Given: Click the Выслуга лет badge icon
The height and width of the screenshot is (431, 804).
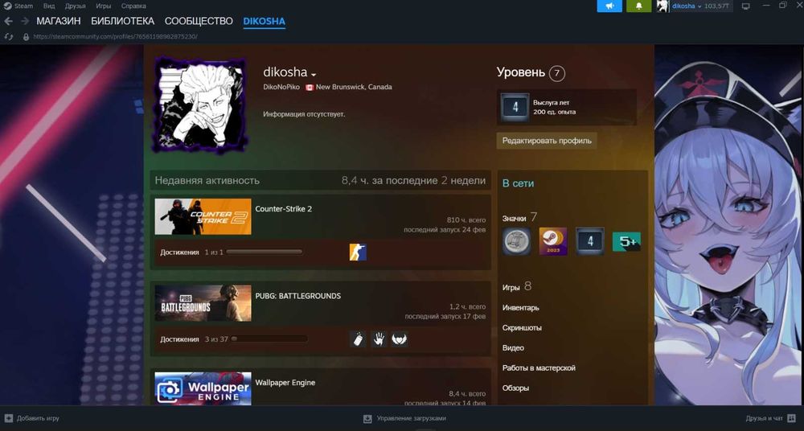Looking at the screenshot, I should 515,107.
